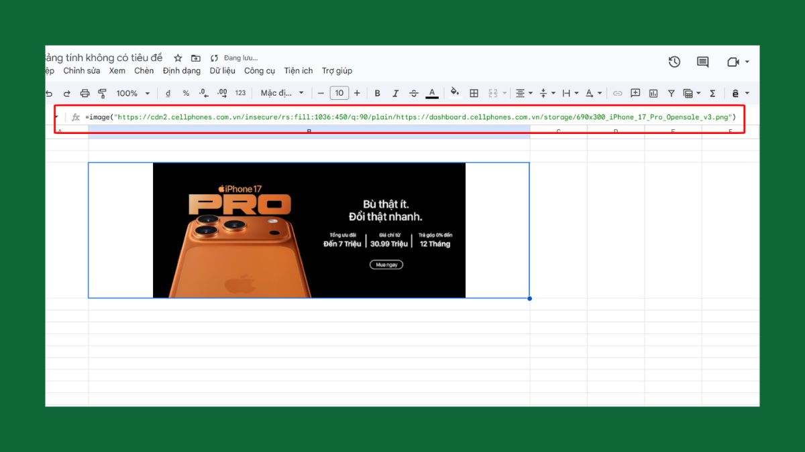
Task: Apply currency format with the đ icon
Action: [x=168, y=93]
